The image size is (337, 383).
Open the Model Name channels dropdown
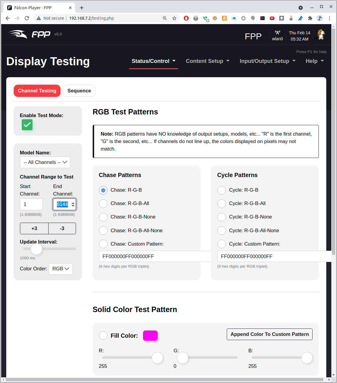[x=45, y=162]
